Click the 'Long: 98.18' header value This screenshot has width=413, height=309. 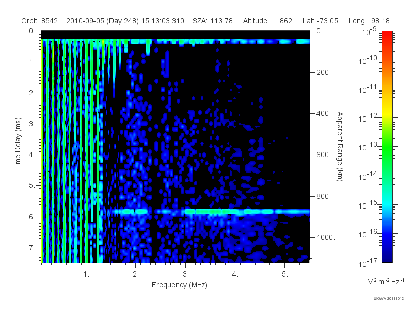click(369, 21)
